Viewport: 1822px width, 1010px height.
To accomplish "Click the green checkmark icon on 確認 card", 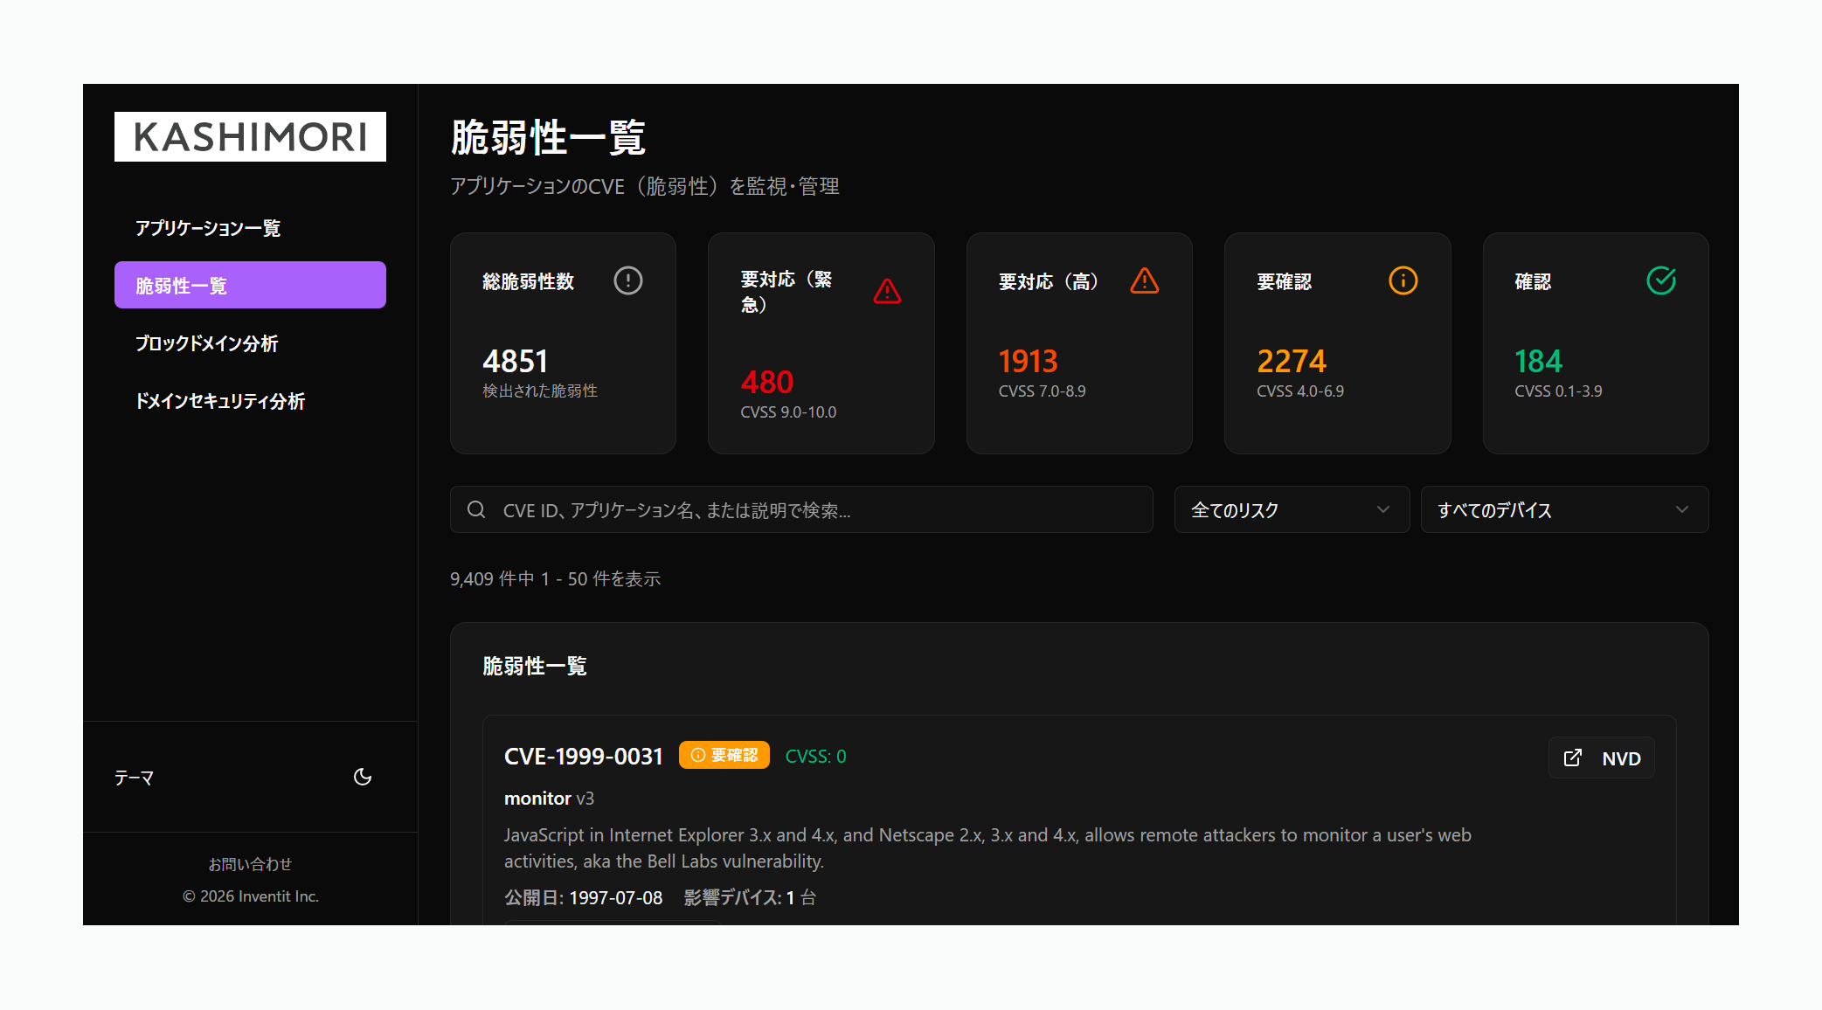I will pos(1660,280).
